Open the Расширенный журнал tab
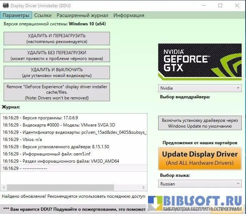The height and width of the screenshot is (214, 246). (x=82, y=15)
